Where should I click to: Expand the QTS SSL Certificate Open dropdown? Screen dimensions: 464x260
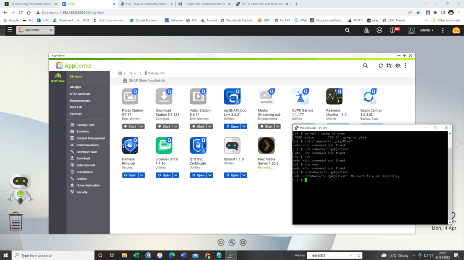[210, 175]
